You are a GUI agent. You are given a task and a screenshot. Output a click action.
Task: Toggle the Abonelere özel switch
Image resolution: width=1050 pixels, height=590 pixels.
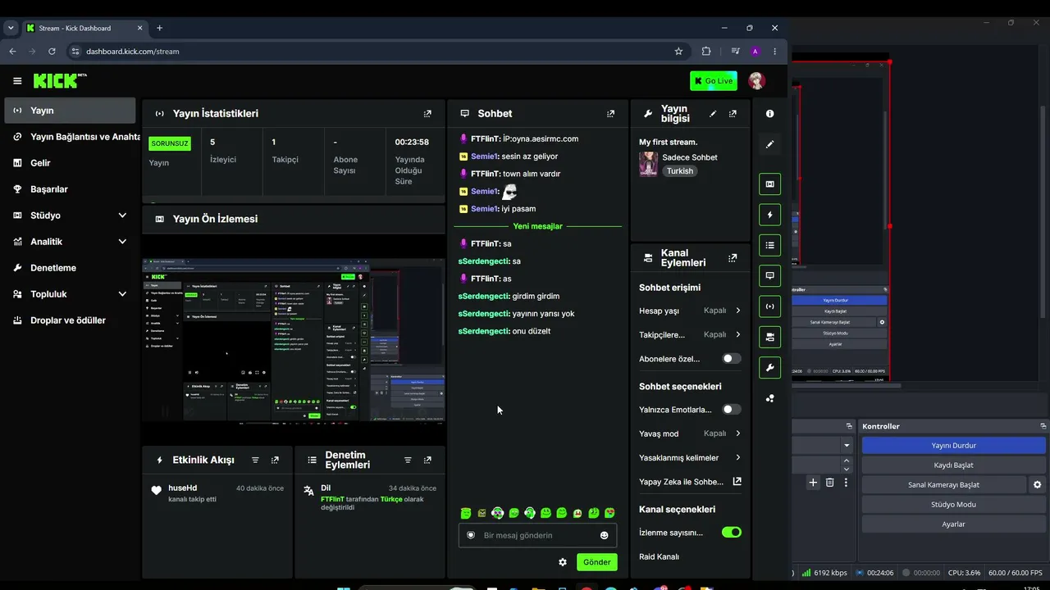pyautogui.click(x=731, y=359)
